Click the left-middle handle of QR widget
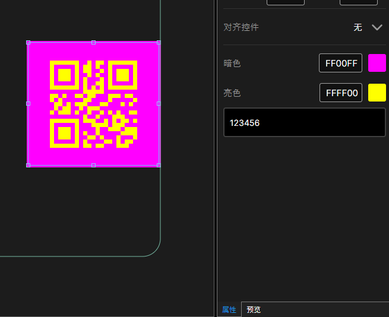Viewport: 389px width, 317px height. click(29, 104)
